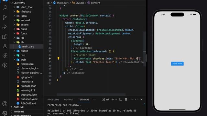The height and width of the screenshot is (116, 207).
Task: Open the Flutter sidebar icon
Action: point(5,56)
